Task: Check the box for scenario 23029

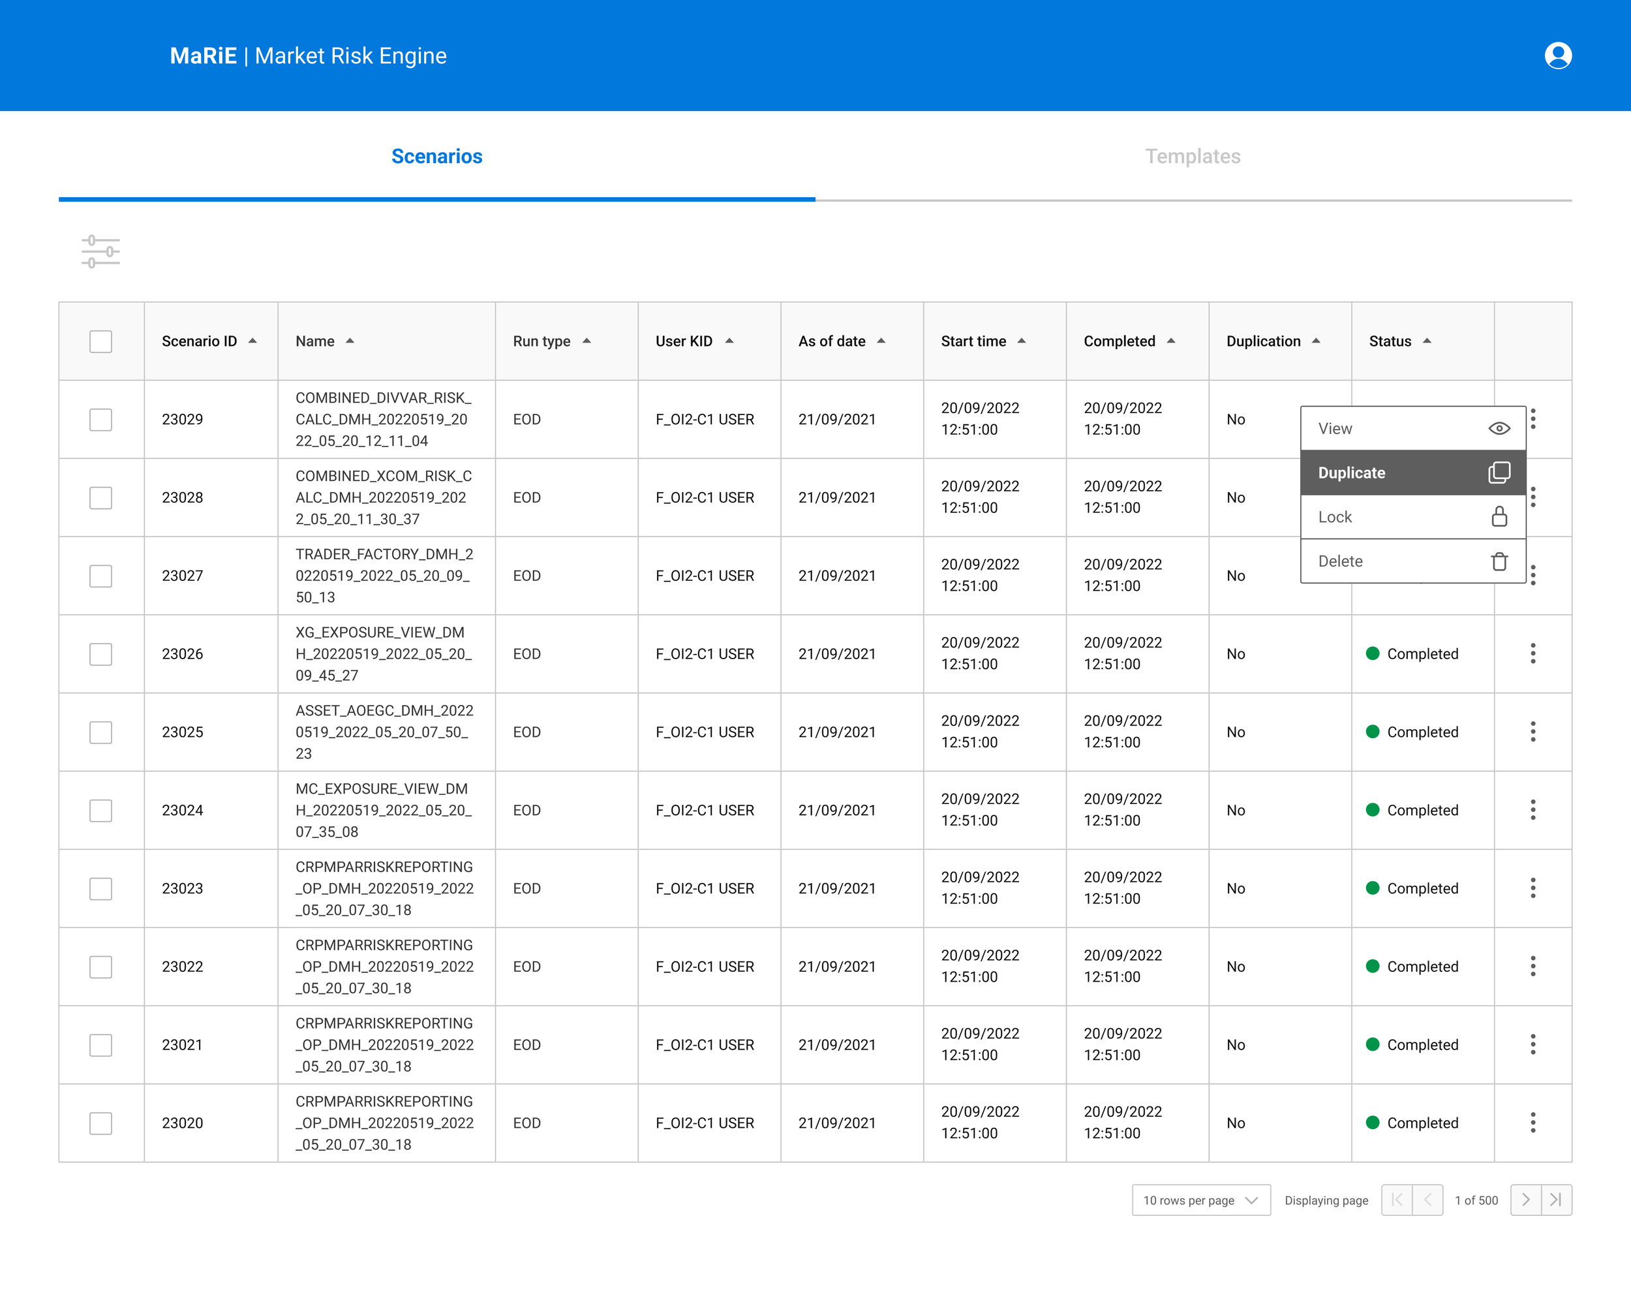Action: click(x=100, y=420)
